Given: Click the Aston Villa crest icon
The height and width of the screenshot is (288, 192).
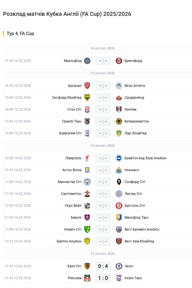Looking at the screenshot, I should 87,170.
